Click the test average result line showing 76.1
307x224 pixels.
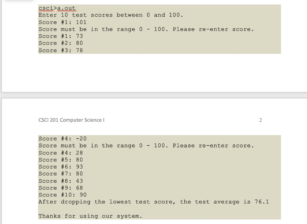coord(153,202)
